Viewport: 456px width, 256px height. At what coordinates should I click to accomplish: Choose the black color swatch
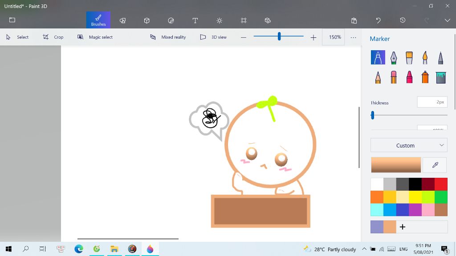point(415,184)
